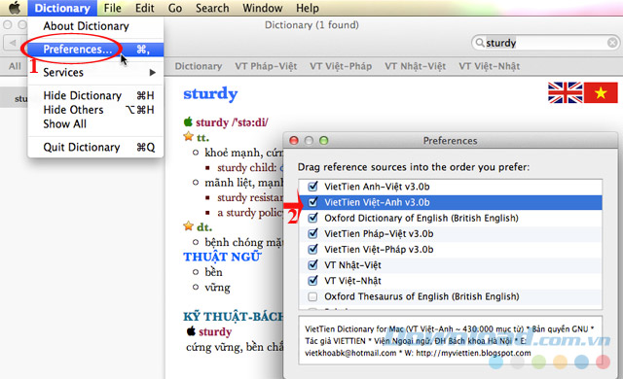
Task: Click the THUẬT NGỮ section heading
Action: tap(222, 257)
